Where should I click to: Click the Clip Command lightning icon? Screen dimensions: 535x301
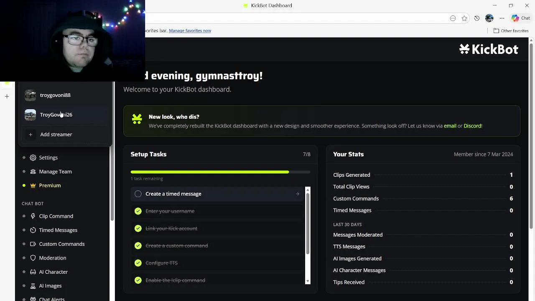(x=33, y=216)
